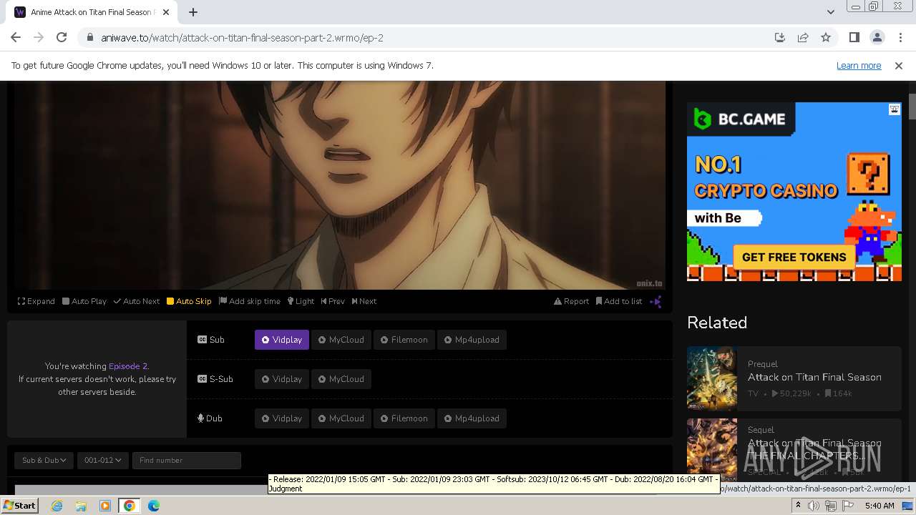Select the Anime Attack on Titan browser tab
916x515 pixels.
(93, 12)
